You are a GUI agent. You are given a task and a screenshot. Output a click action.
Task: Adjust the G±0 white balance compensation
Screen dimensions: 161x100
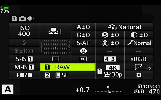tap(83, 35)
